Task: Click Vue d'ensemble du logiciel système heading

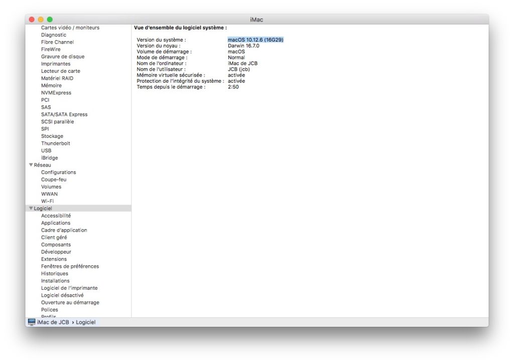Action: 180,28
